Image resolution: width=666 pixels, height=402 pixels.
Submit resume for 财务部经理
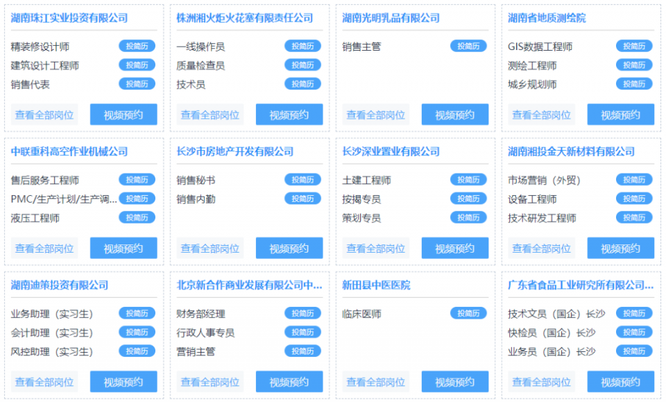click(302, 313)
